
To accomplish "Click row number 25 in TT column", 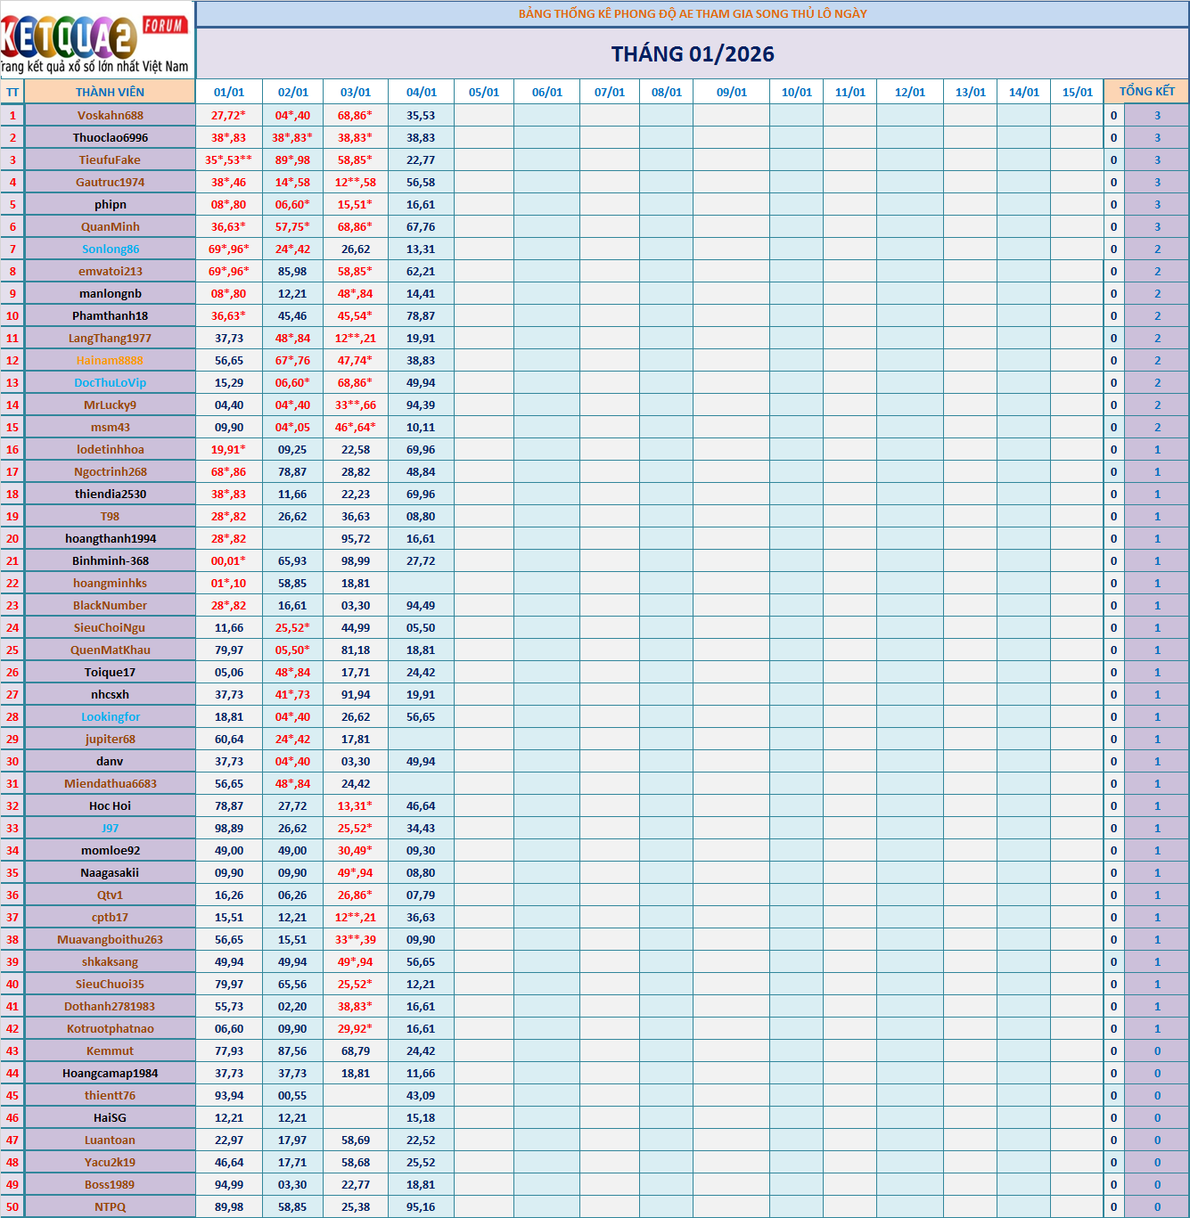I will coord(12,650).
